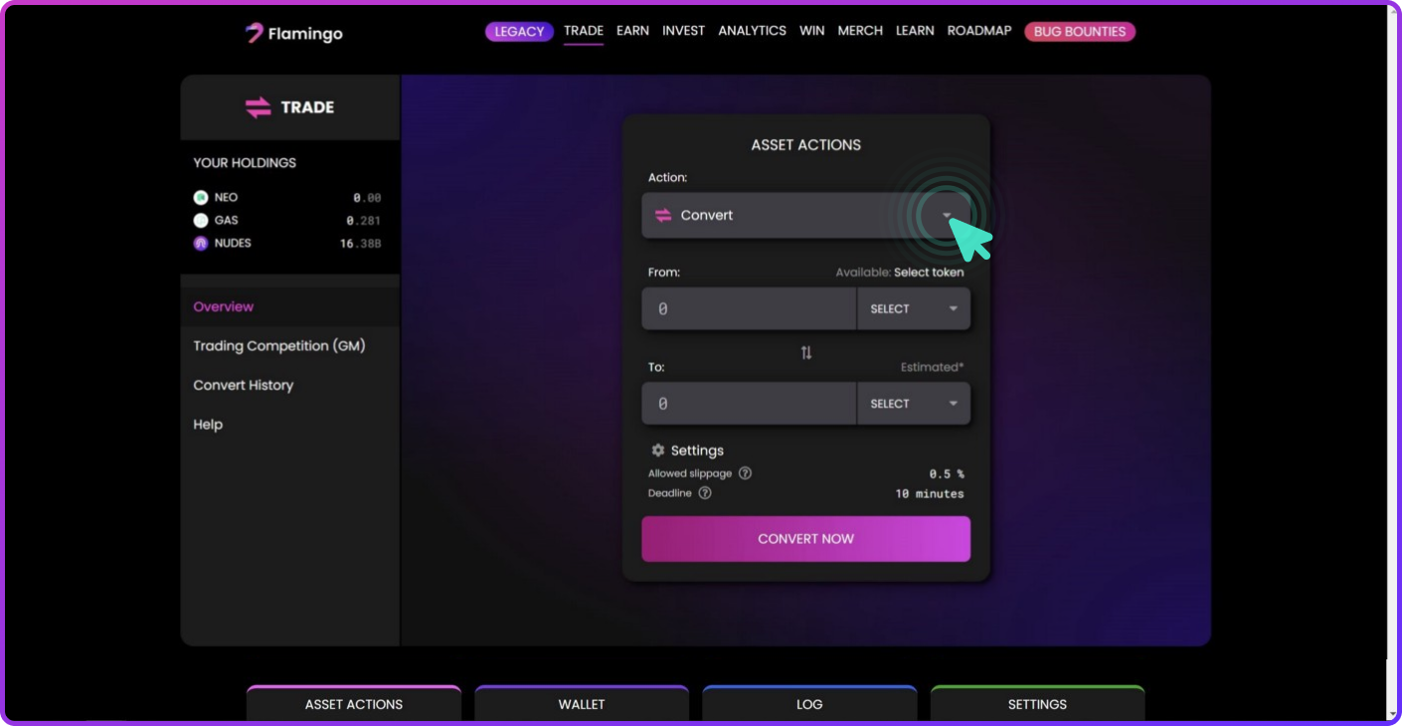Click the Flamingo logo
This screenshot has width=1402, height=726.
coord(294,33)
